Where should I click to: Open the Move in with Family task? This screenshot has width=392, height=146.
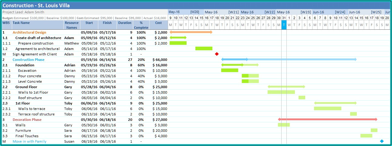point(29,141)
